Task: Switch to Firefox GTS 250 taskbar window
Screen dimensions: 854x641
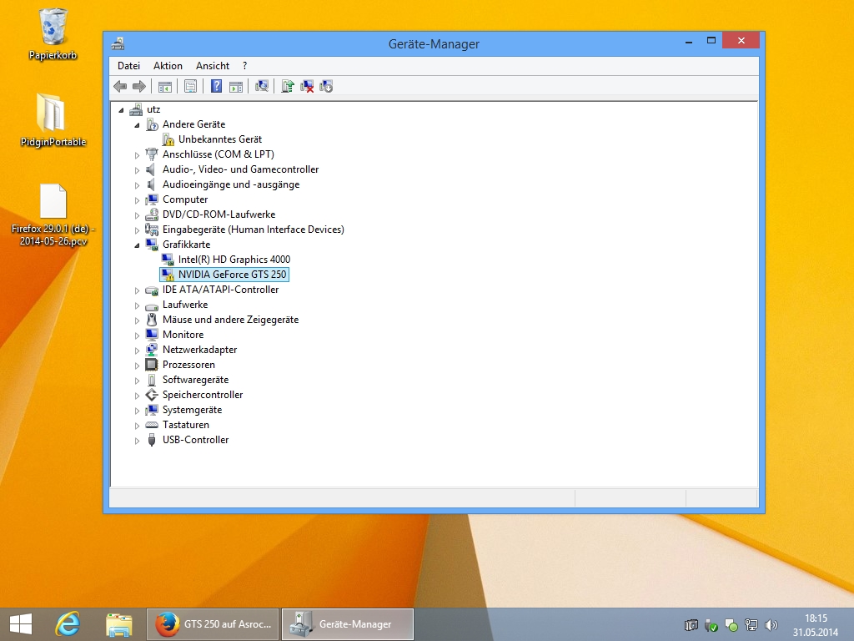Action: point(213,624)
